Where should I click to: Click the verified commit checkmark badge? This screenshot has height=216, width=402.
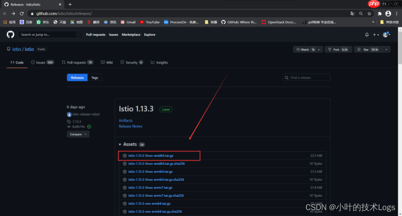89,126
